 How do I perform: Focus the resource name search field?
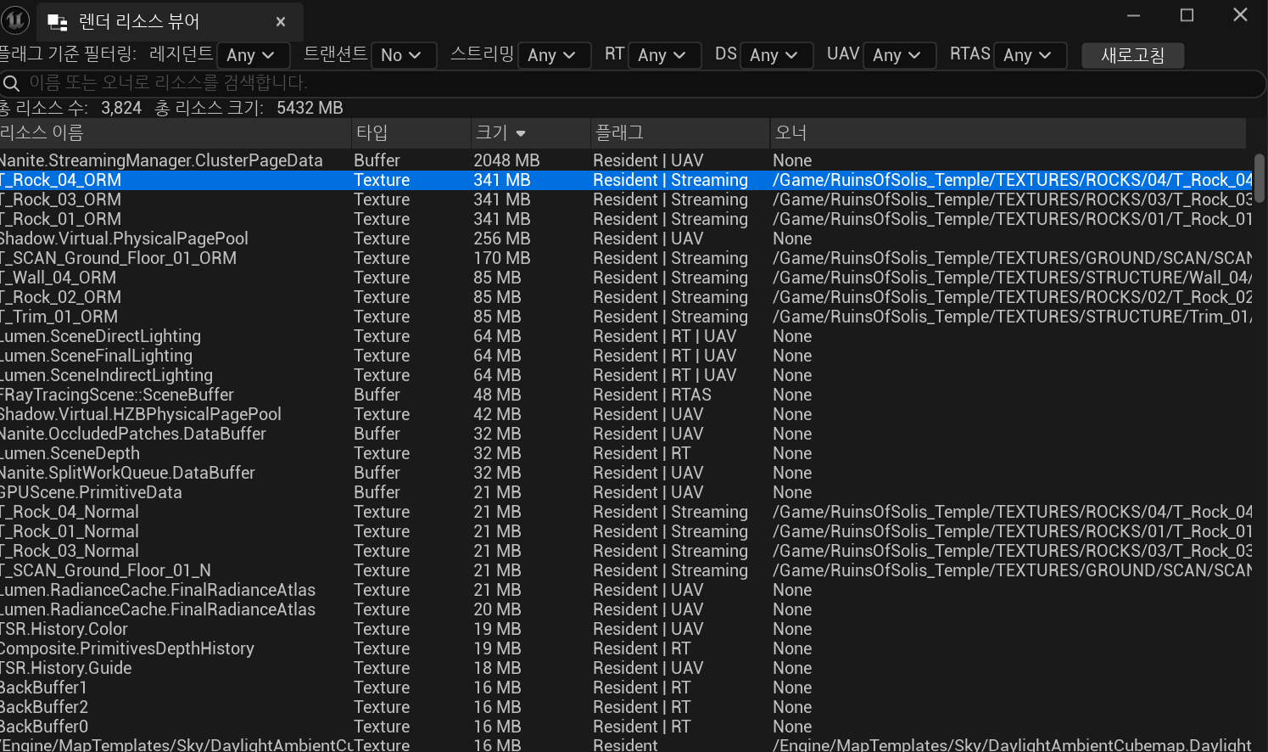pyautogui.click(x=633, y=82)
